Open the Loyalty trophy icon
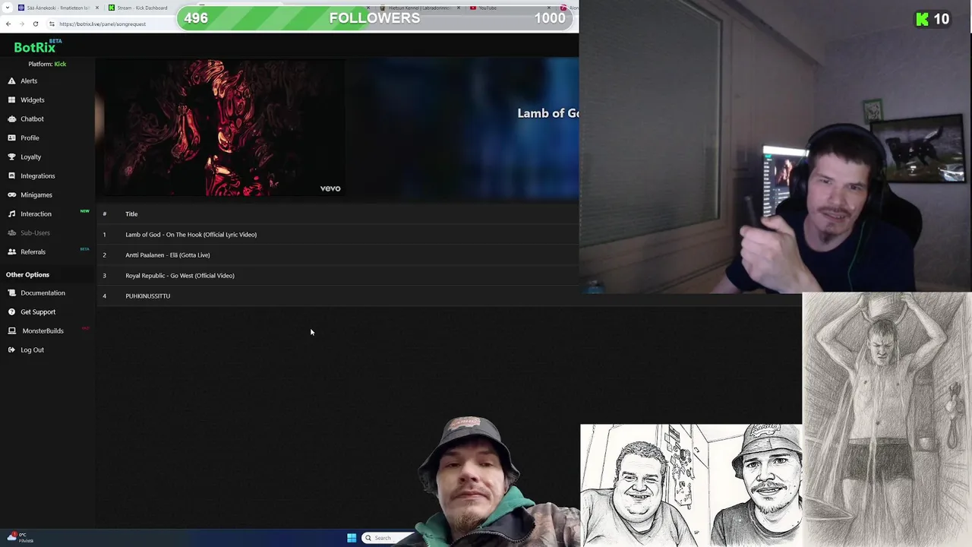 click(x=12, y=157)
